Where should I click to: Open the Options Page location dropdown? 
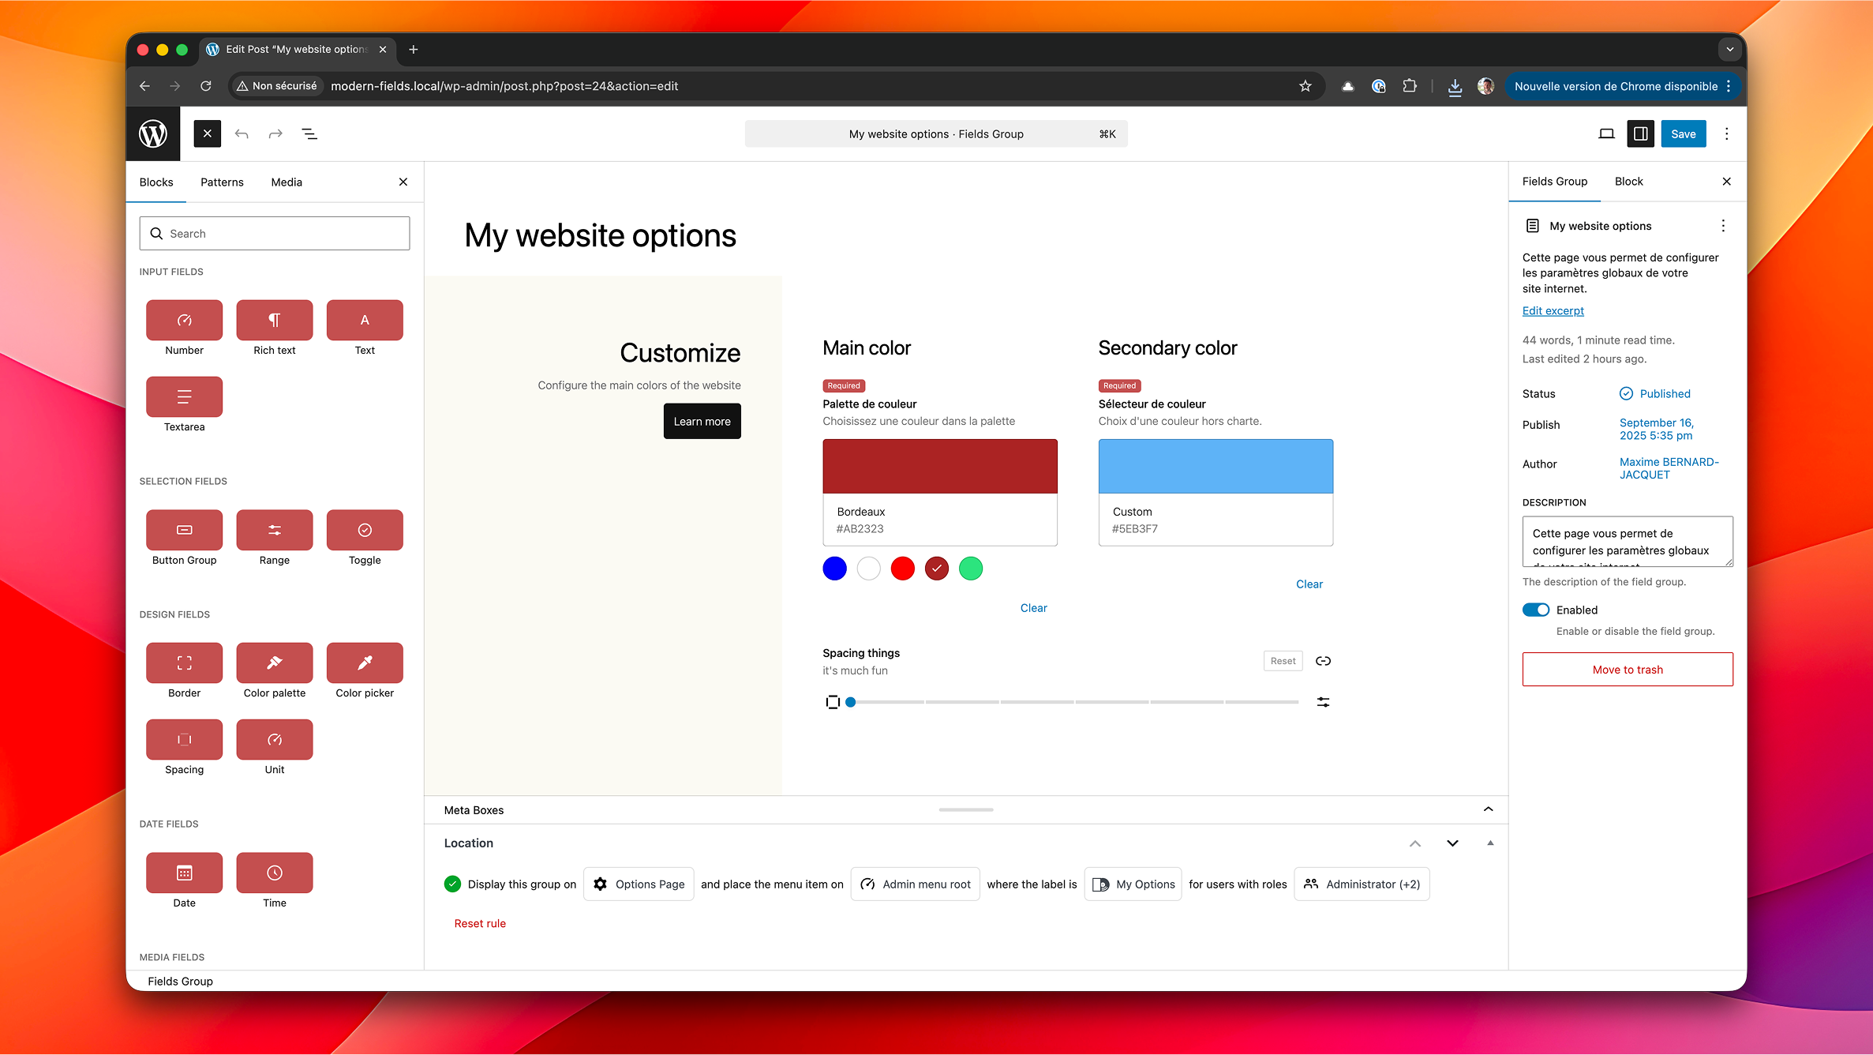(x=639, y=884)
